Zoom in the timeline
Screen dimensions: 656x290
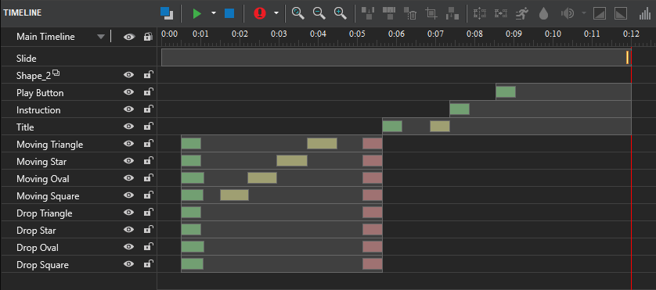[x=341, y=13]
